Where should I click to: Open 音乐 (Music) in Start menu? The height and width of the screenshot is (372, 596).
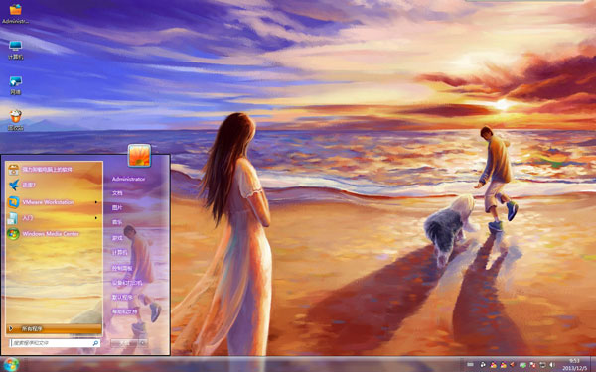(x=117, y=223)
